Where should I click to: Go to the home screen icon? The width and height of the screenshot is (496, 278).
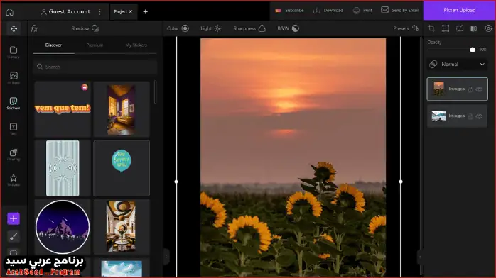click(x=9, y=12)
